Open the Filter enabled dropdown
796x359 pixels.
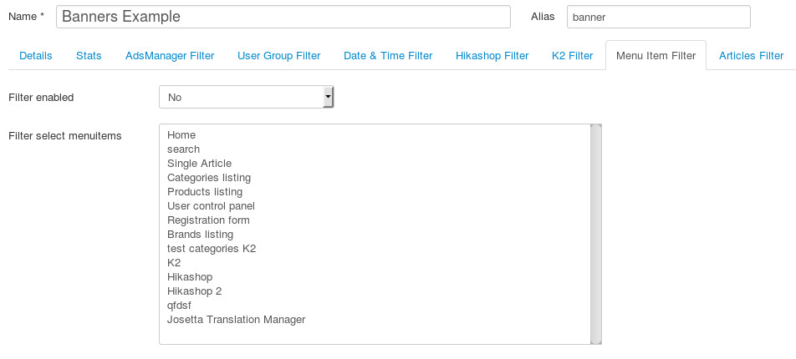click(246, 97)
